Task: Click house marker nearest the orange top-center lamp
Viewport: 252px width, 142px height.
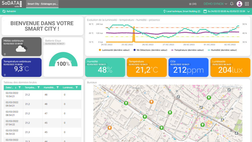Action: 178,97
